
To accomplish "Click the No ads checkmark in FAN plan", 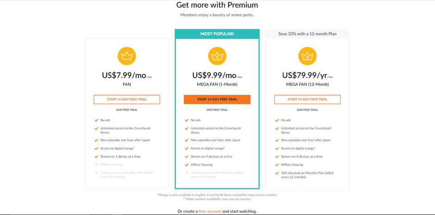I will point(96,120).
